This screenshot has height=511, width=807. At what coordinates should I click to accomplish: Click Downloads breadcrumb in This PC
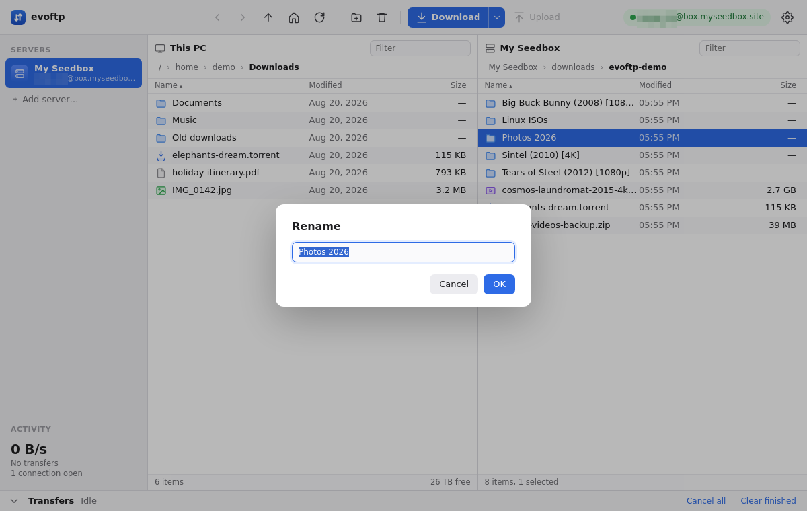[x=274, y=67]
